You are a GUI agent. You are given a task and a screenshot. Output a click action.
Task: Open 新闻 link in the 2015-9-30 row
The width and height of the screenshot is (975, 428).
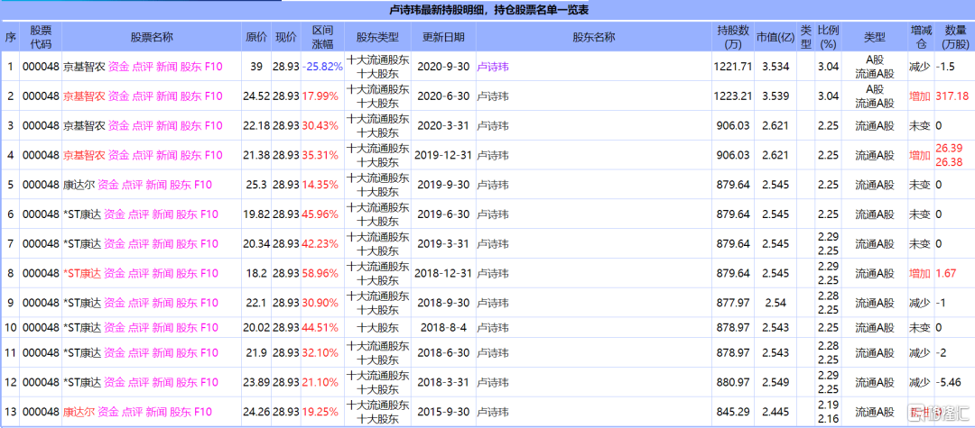(156, 412)
